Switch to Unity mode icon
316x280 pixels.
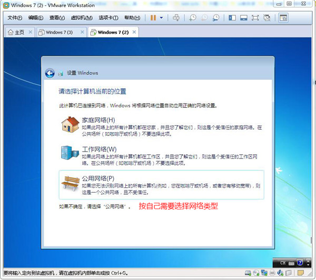coord(267,18)
